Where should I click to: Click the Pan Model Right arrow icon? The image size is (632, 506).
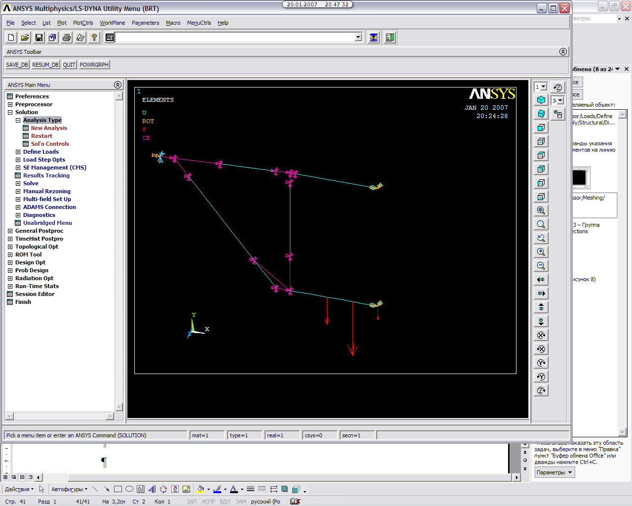[x=541, y=294]
